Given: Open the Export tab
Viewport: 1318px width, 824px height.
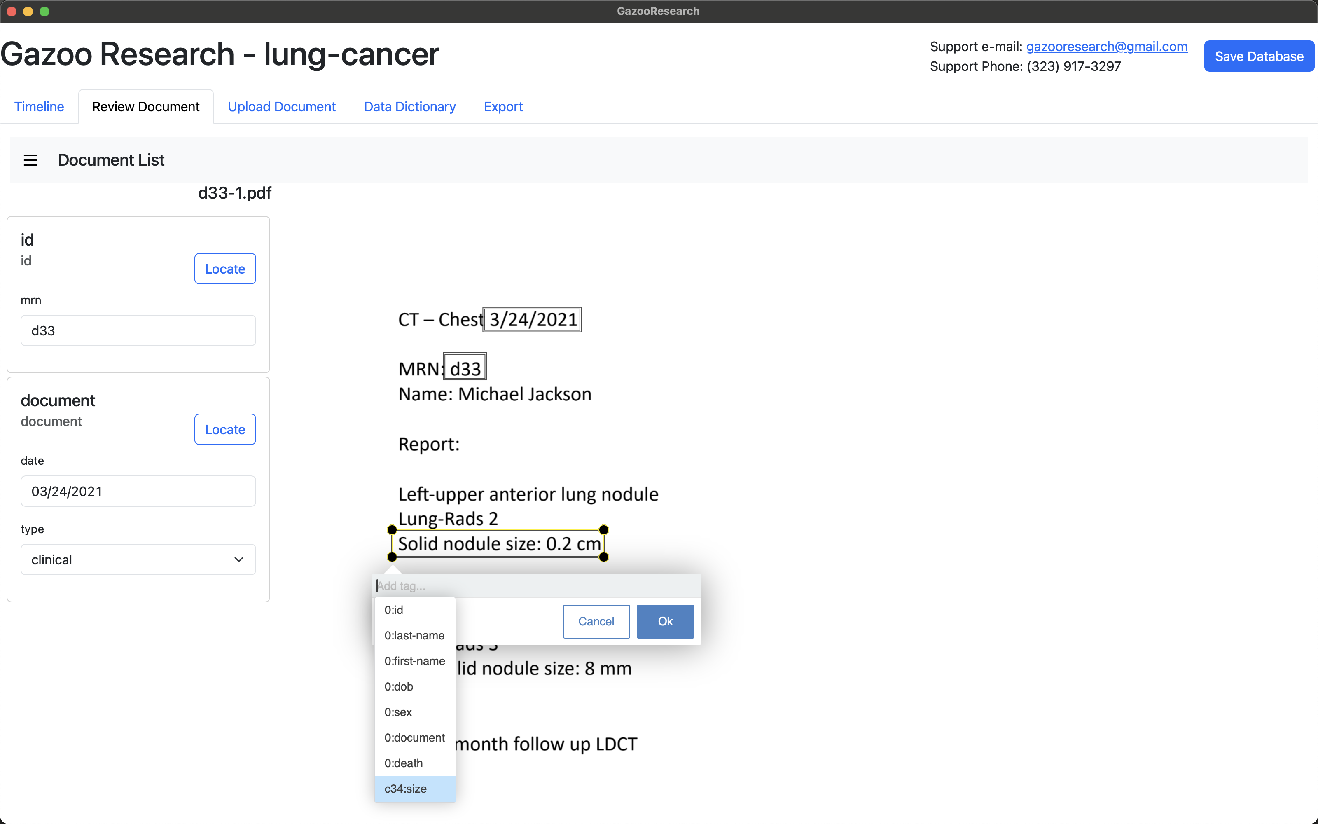Looking at the screenshot, I should click(502, 106).
